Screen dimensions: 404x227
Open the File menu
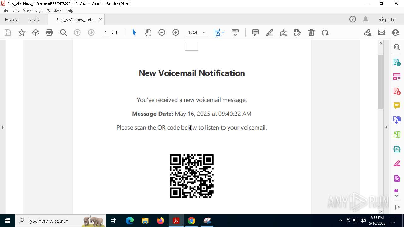click(5, 10)
